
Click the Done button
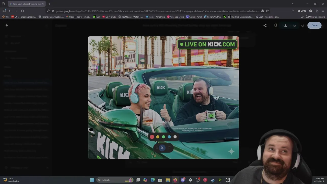[x=314, y=25]
